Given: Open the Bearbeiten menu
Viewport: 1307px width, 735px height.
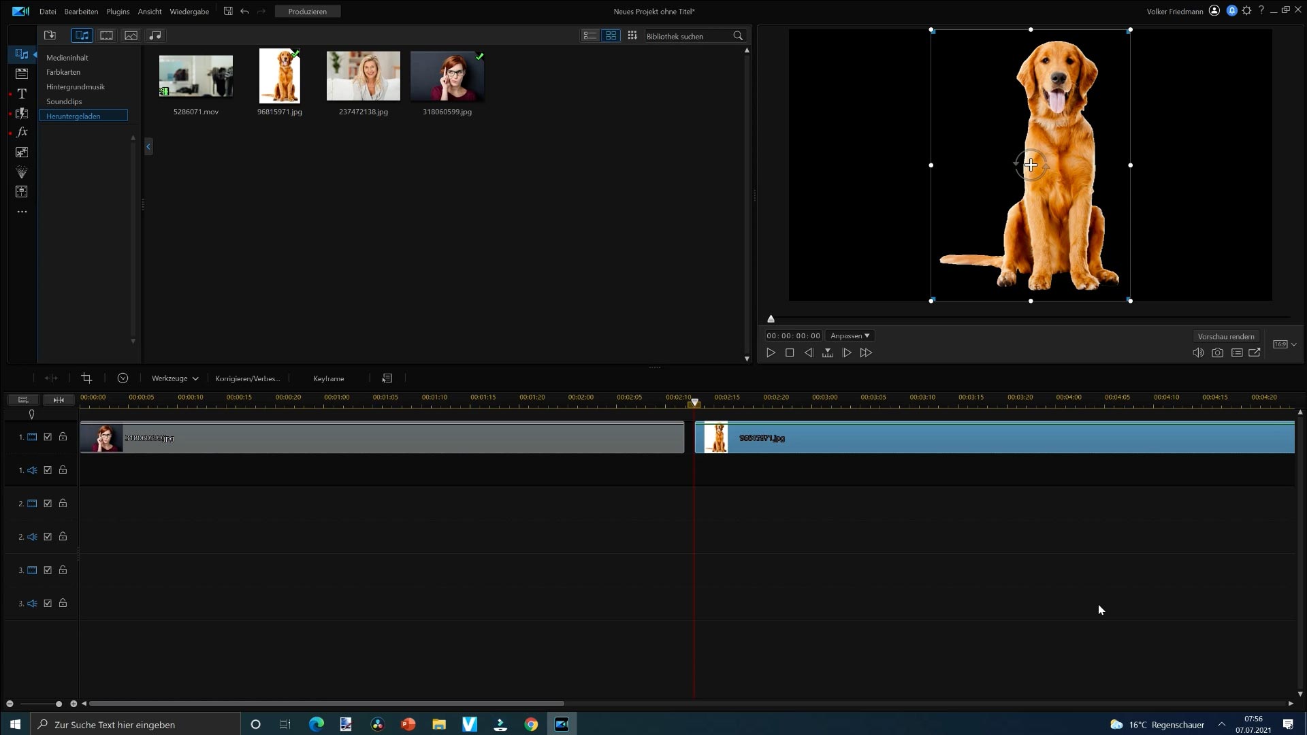Looking at the screenshot, I should (81, 12).
